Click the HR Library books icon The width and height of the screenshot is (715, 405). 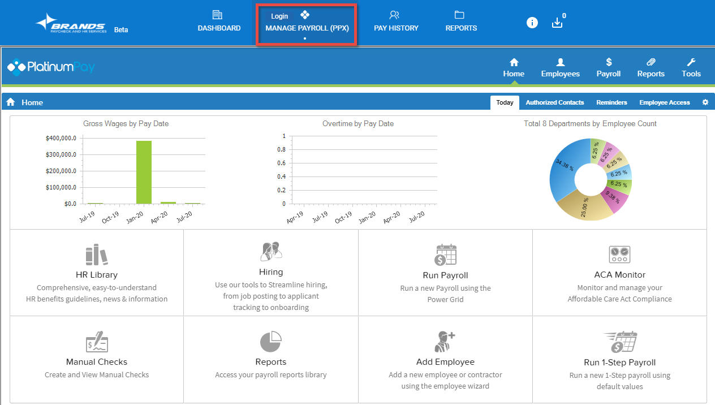click(97, 255)
